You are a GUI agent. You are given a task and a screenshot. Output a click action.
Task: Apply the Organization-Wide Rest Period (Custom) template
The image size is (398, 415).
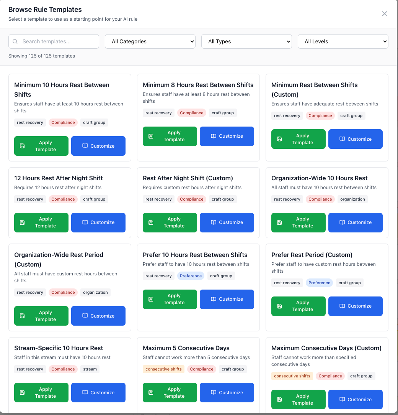pyautogui.click(x=41, y=316)
